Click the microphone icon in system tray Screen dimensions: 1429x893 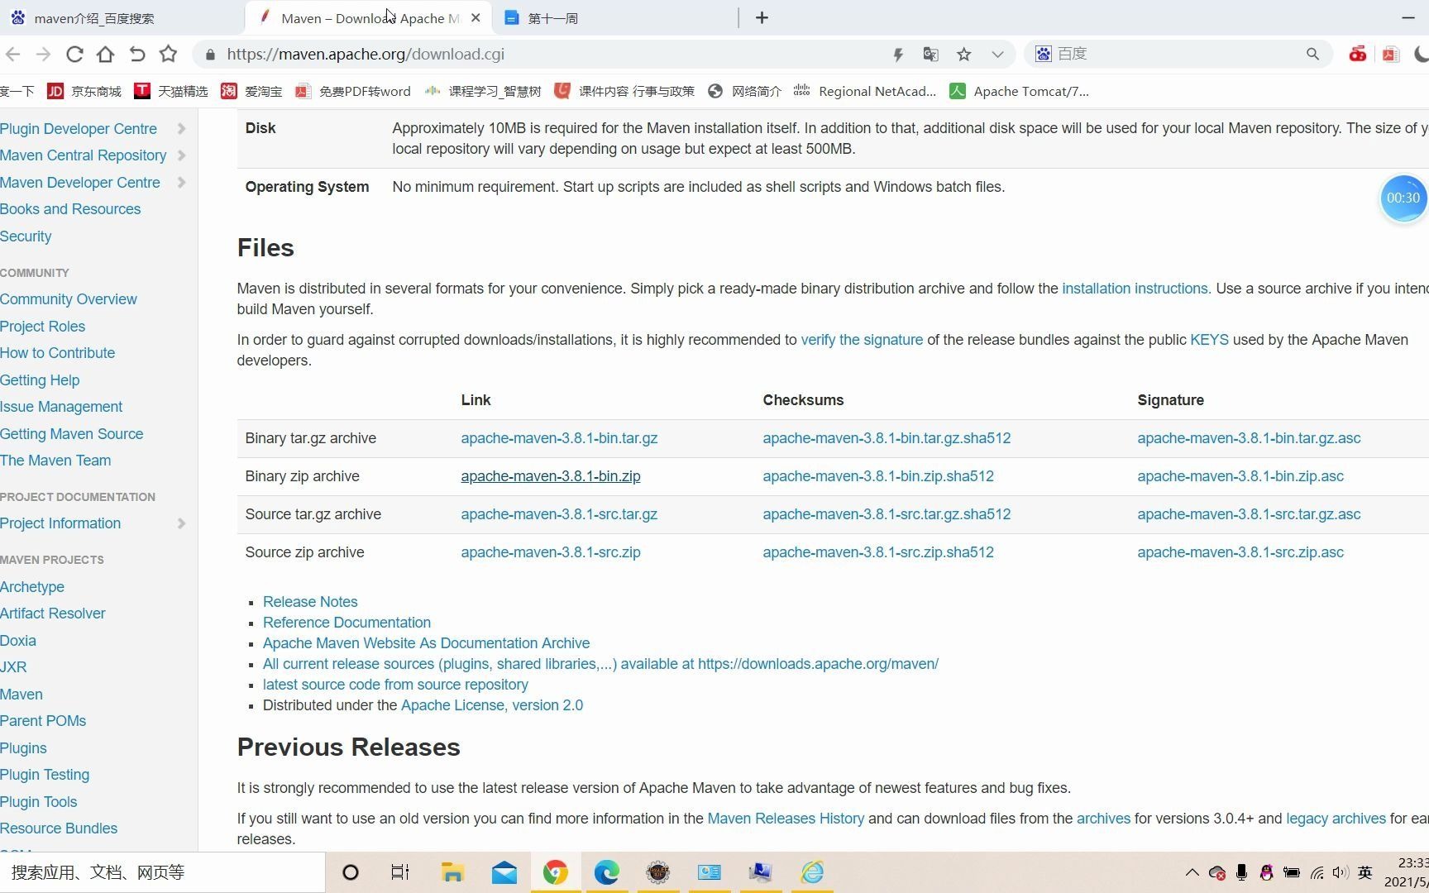click(1241, 872)
